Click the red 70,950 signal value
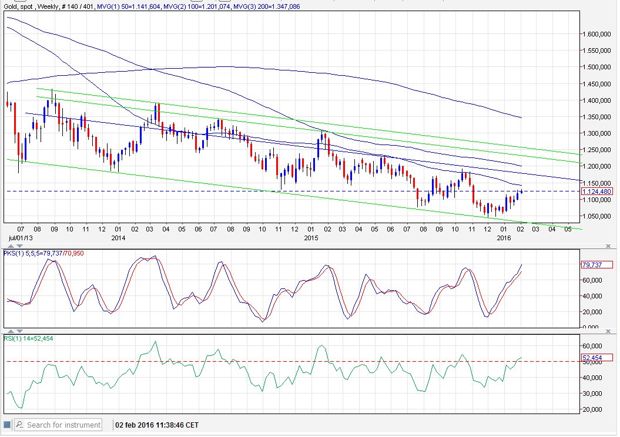The width and height of the screenshot is (620, 437). pyautogui.click(x=74, y=253)
